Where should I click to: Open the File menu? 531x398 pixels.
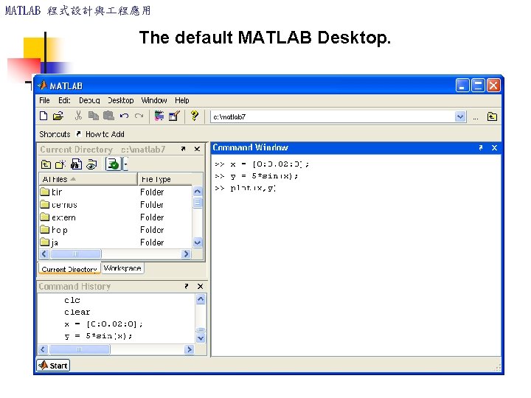pos(44,100)
